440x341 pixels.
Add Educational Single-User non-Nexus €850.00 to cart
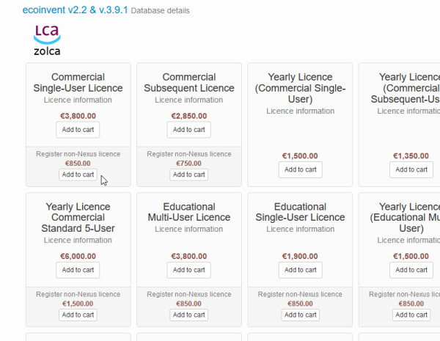pyautogui.click(x=300, y=315)
